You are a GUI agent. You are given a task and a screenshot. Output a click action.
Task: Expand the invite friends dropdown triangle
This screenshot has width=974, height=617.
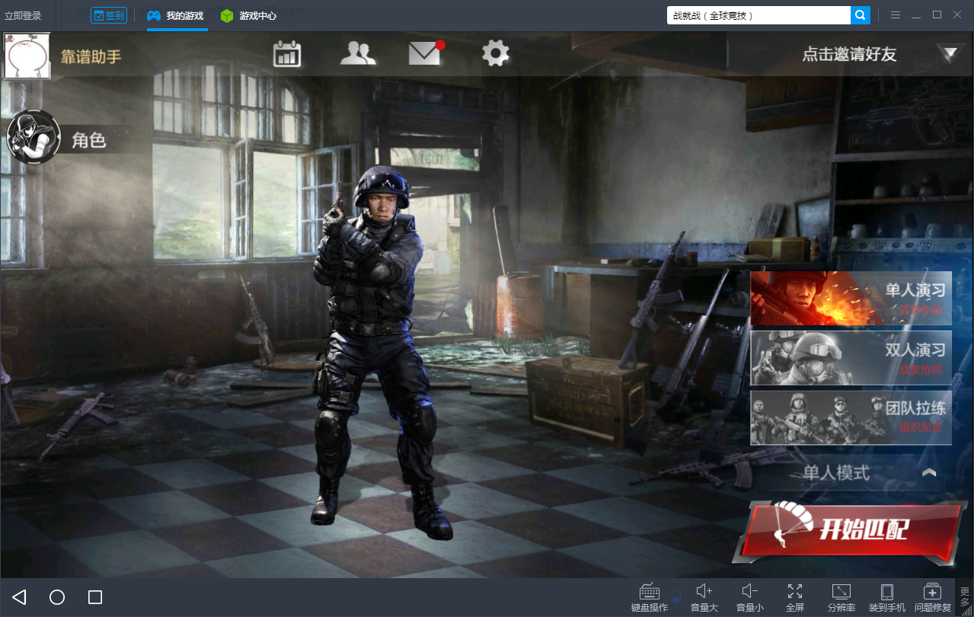(950, 53)
